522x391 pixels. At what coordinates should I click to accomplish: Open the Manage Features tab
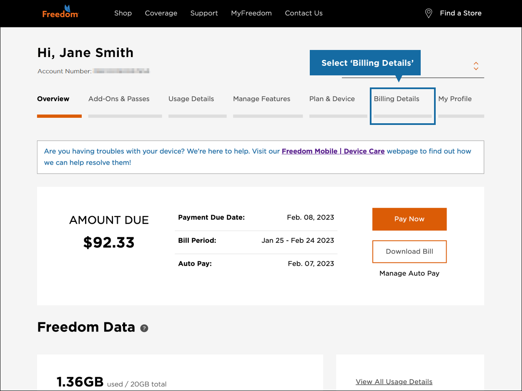(x=261, y=99)
